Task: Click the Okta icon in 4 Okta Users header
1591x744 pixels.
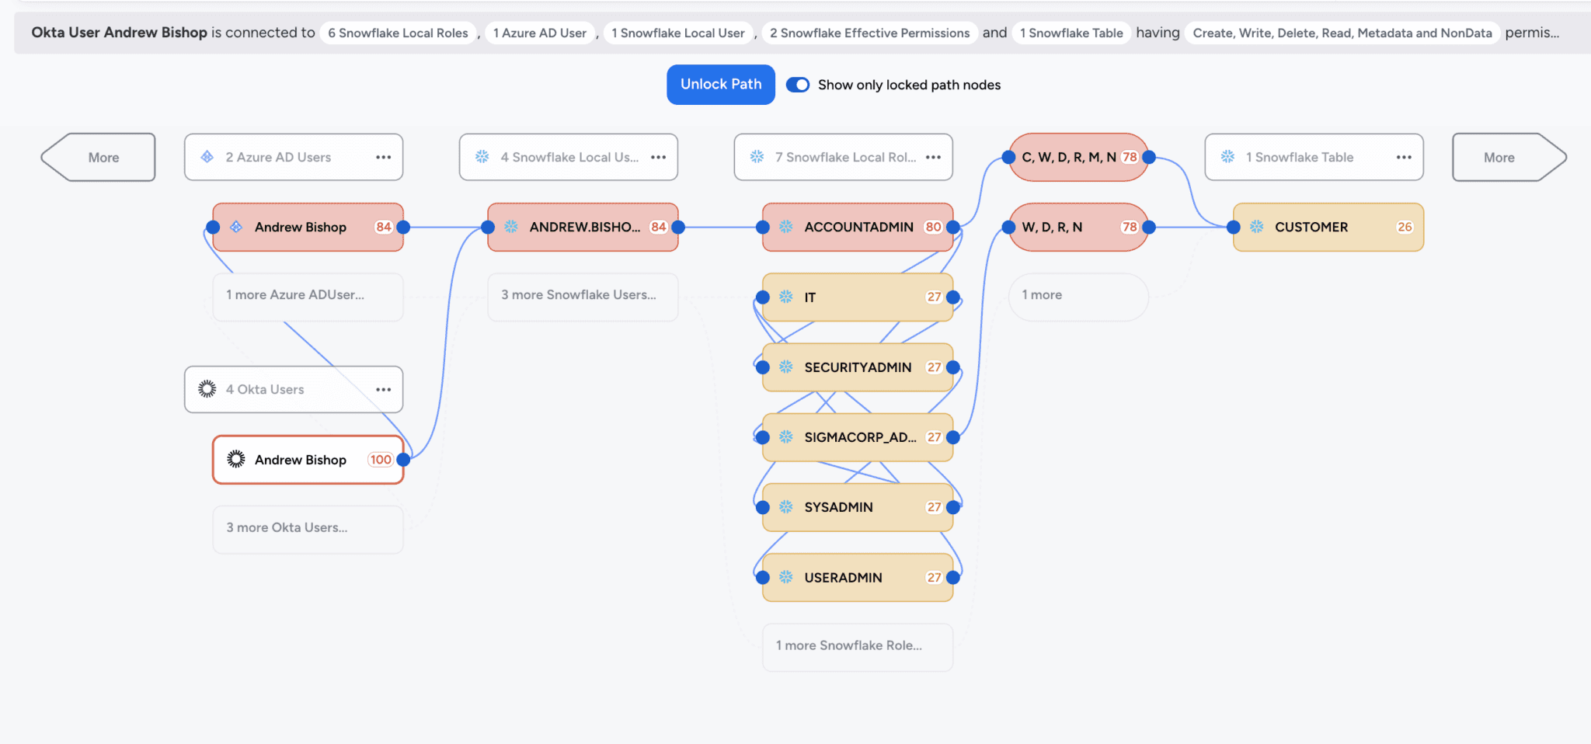Action: [207, 389]
